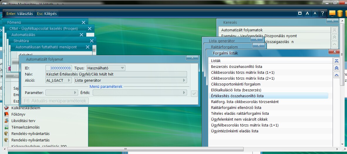Image resolution: width=347 pixels, height=154 pixels.
Task: Click double-chevron page up in Keresés window
Action: tap(334, 37)
